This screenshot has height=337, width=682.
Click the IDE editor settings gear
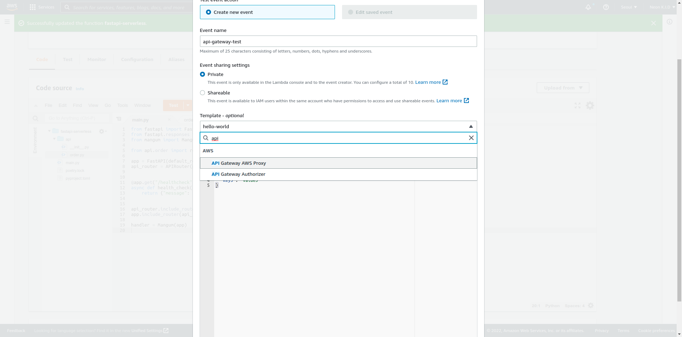point(590,105)
